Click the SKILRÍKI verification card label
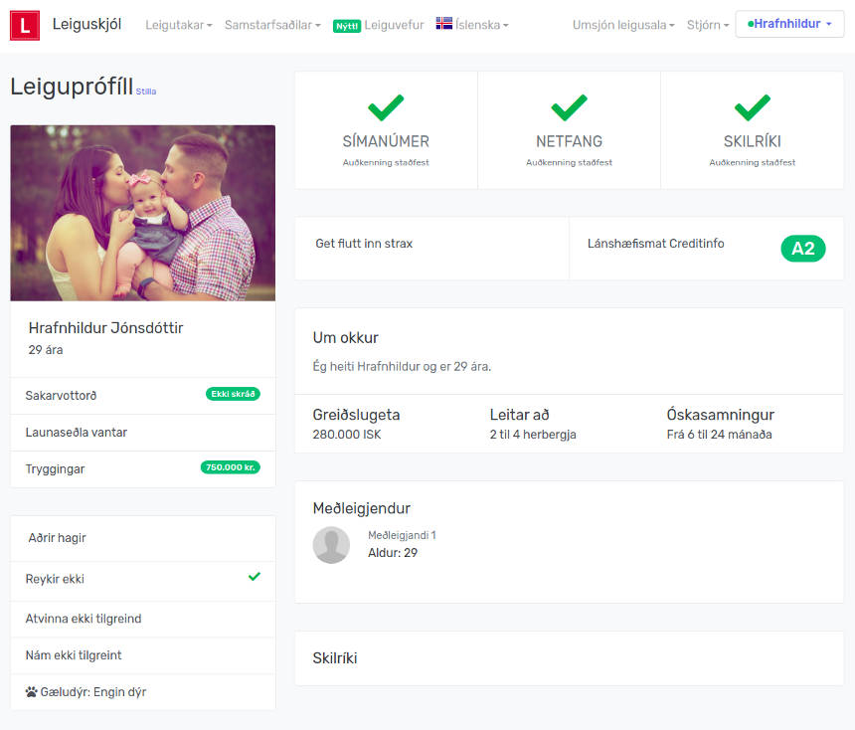Image resolution: width=855 pixels, height=730 pixels. click(752, 141)
